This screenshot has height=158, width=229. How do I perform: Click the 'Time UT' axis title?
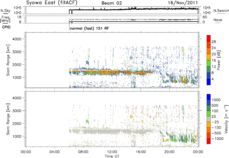click(112, 156)
